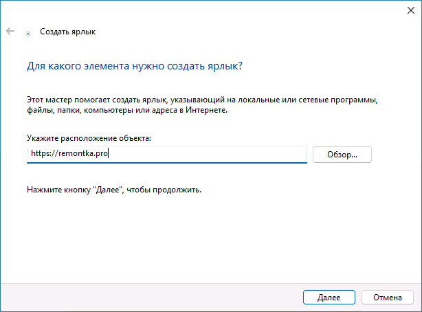Click the blank white area below the hint text
Screen dimensions: 422x312
(x=206, y=234)
